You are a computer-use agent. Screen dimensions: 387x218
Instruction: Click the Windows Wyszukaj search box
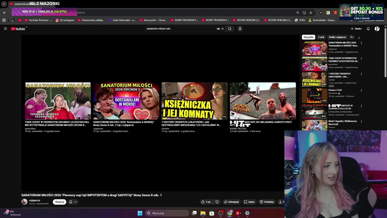pos(167,213)
